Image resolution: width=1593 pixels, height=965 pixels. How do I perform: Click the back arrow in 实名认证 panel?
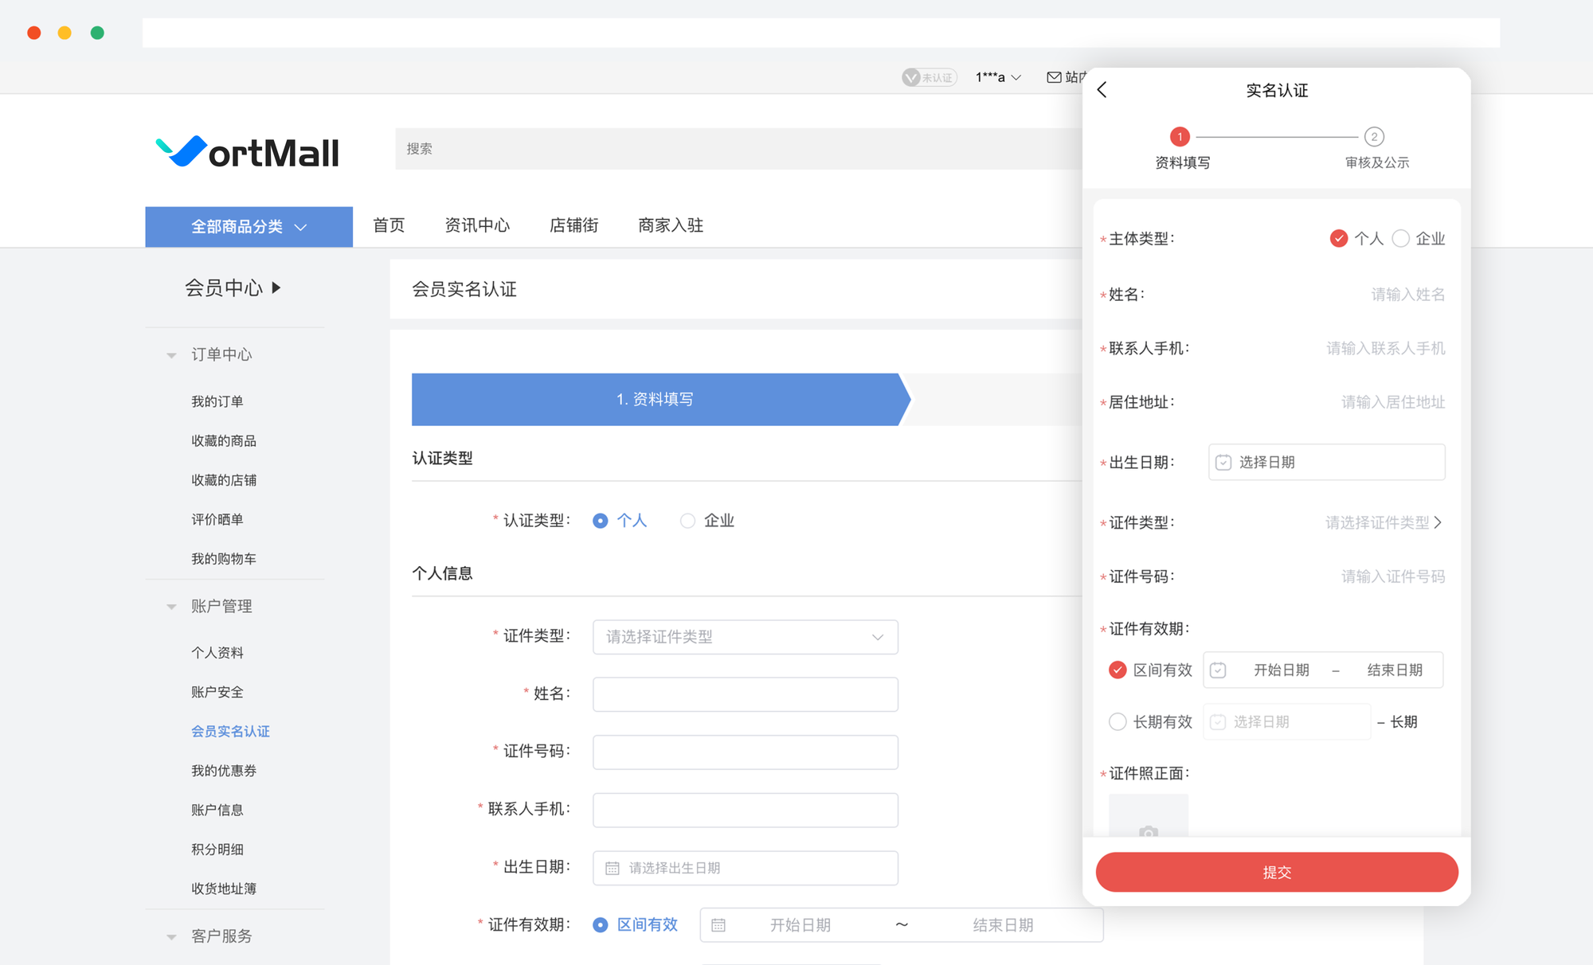coord(1102,90)
